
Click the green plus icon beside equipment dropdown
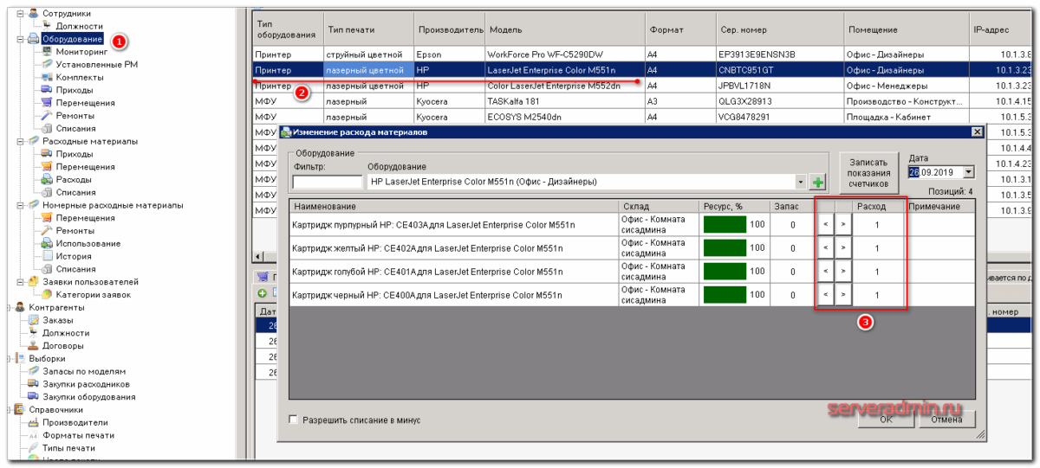click(817, 183)
